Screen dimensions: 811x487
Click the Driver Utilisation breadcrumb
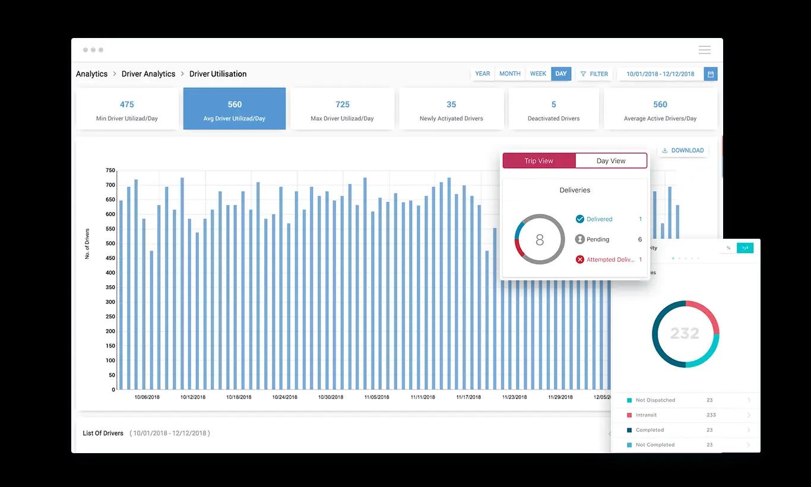[x=218, y=74]
